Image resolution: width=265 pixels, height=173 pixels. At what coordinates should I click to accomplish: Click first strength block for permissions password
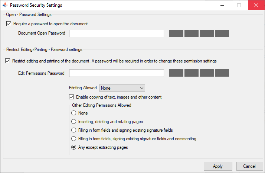(176, 73)
